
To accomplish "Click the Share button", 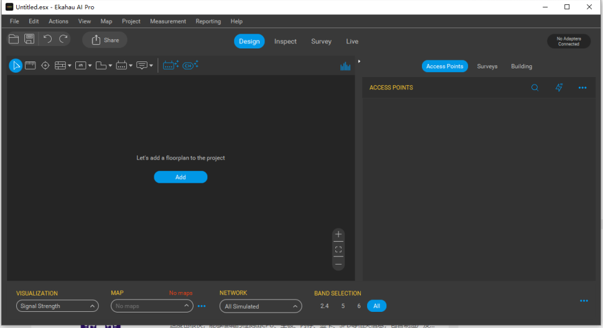I will pyautogui.click(x=105, y=40).
